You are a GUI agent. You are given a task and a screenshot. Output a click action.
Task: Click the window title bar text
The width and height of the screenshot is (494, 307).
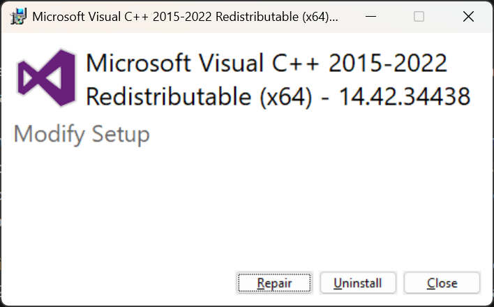[x=186, y=17]
